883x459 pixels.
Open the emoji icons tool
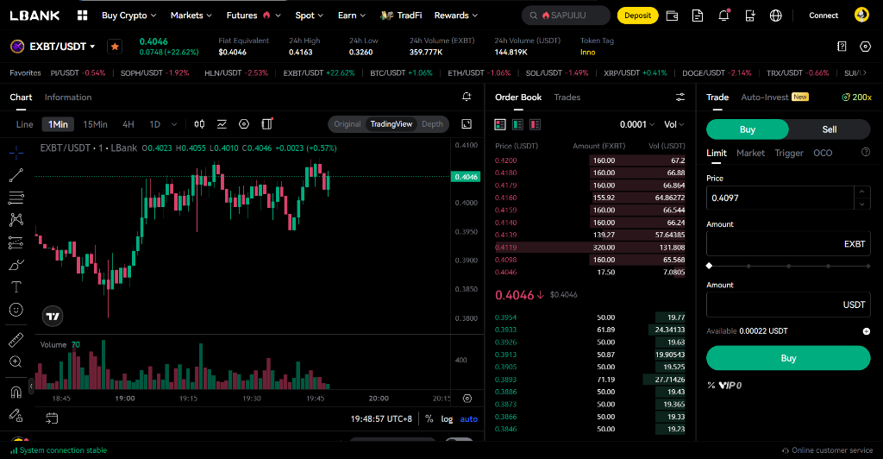pos(16,310)
